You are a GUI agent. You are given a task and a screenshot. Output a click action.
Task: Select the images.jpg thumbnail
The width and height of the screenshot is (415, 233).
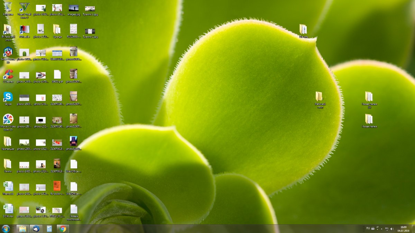tap(73, 8)
